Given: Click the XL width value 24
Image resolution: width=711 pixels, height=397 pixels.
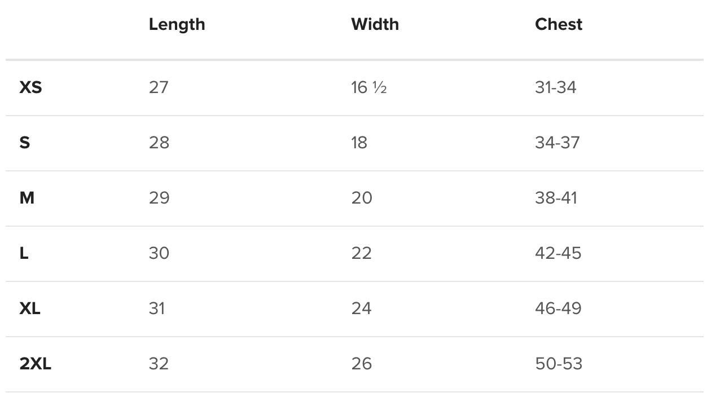Looking at the screenshot, I should 361,308.
